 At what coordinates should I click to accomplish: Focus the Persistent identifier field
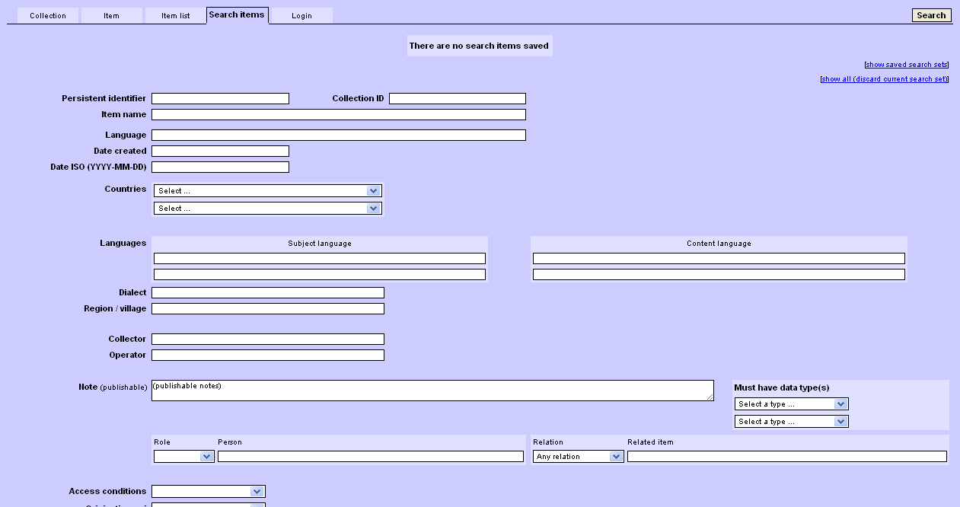coord(220,99)
